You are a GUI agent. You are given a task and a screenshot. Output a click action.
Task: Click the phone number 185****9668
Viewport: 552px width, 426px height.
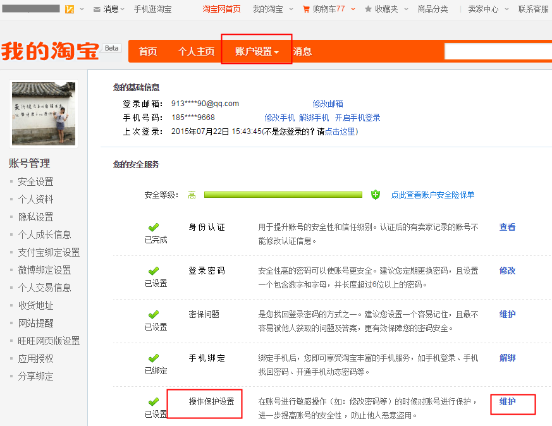(x=193, y=118)
